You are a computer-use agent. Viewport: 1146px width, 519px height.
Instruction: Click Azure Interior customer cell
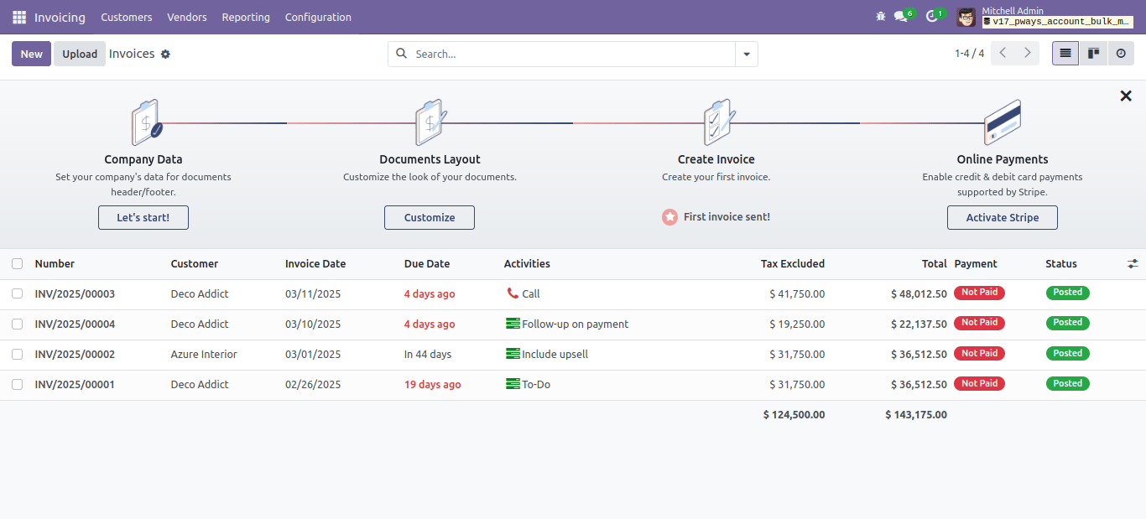[204, 354]
